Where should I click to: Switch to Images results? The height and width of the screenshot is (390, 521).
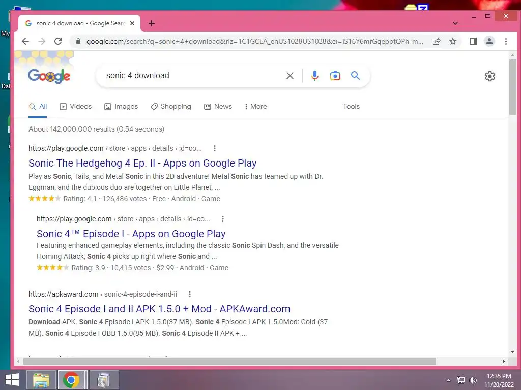click(x=121, y=107)
